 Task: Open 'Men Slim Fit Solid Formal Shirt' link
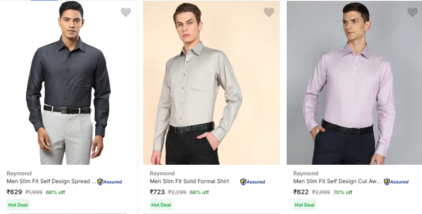tap(189, 181)
